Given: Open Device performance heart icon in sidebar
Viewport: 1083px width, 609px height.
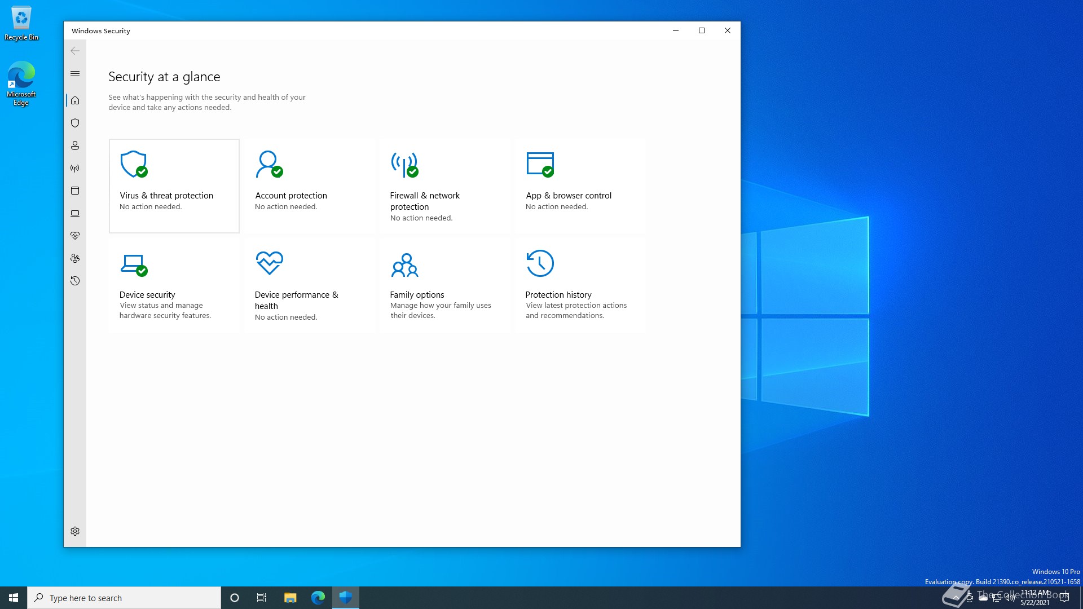Looking at the screenshot, I should click(75, 236).
